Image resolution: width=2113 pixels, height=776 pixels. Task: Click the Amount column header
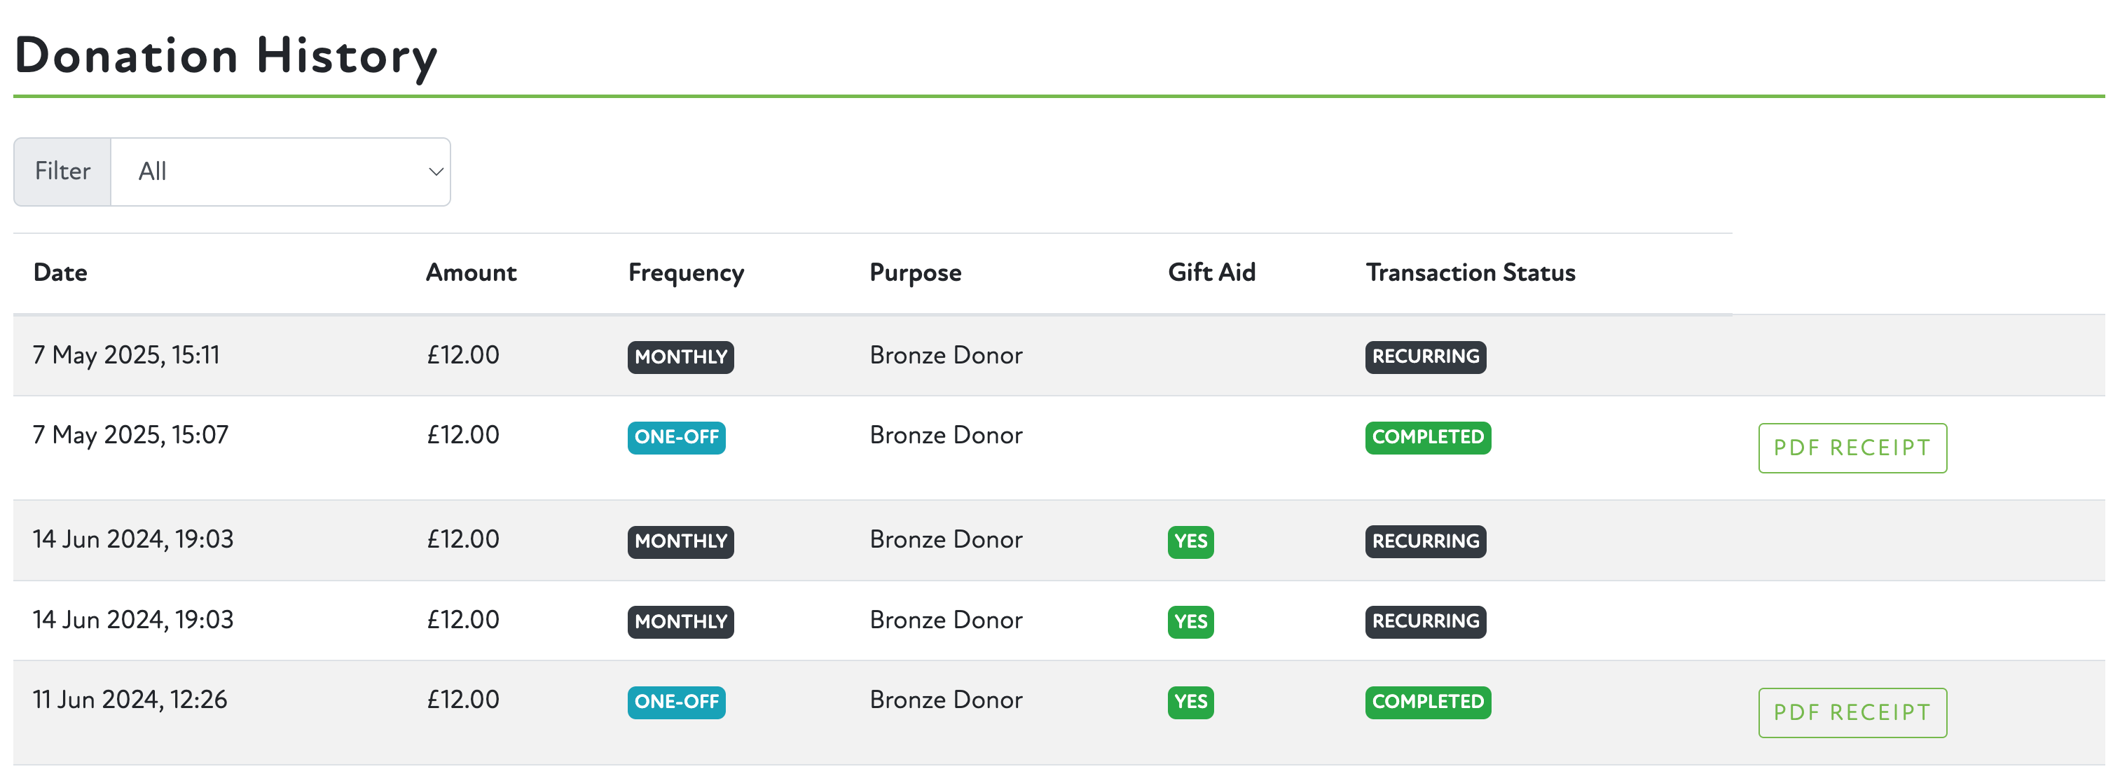(471, 272)
